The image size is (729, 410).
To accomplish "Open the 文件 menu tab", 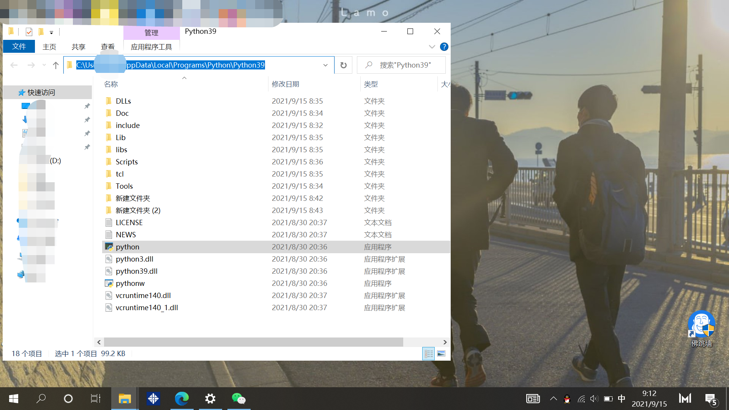I will [x=19, y=47].
